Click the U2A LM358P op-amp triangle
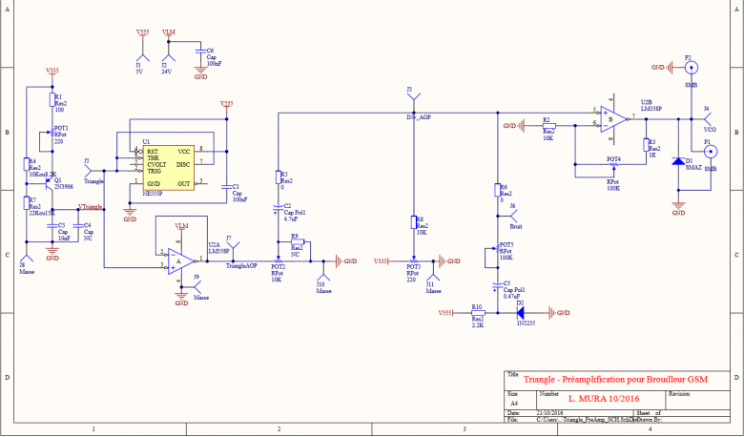 tap(181, 261)
